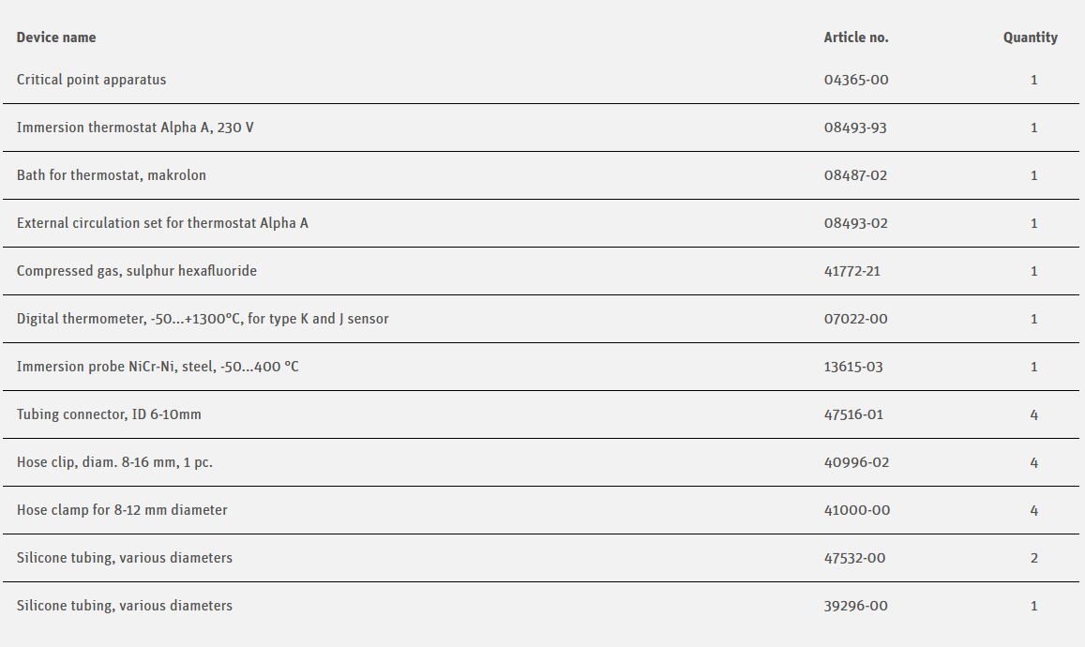Select article number 39296-00
The width and height of the screenshot is (1085, 647).
click(x=856, y=606)
